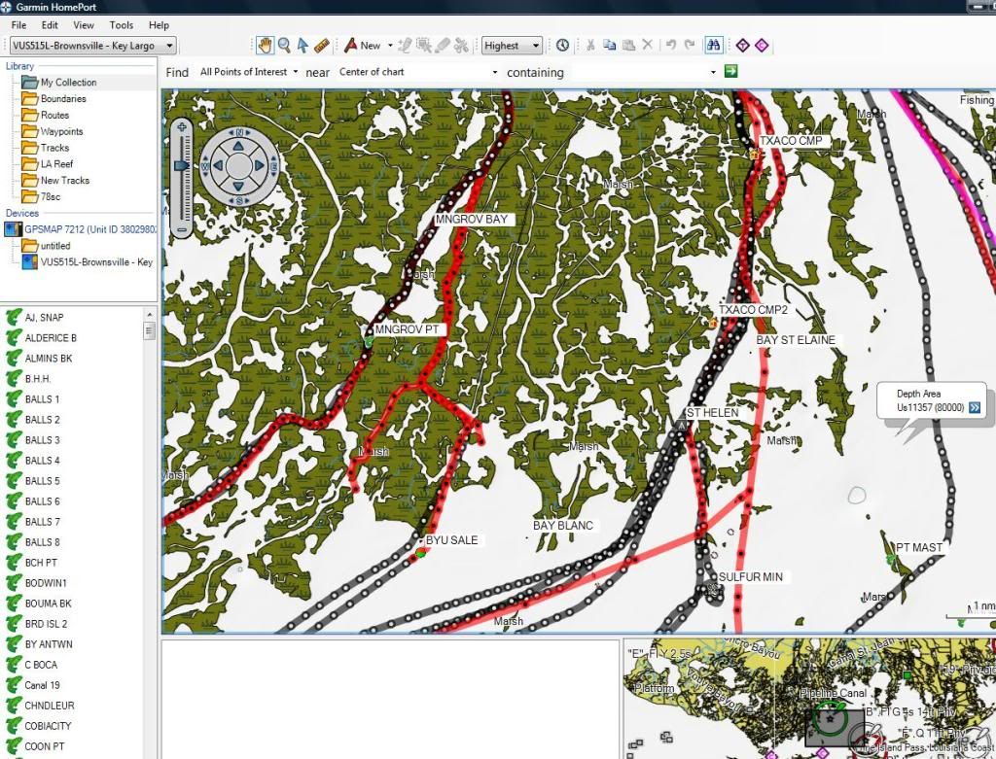Select the Waypoints folder

coord(61,131)
